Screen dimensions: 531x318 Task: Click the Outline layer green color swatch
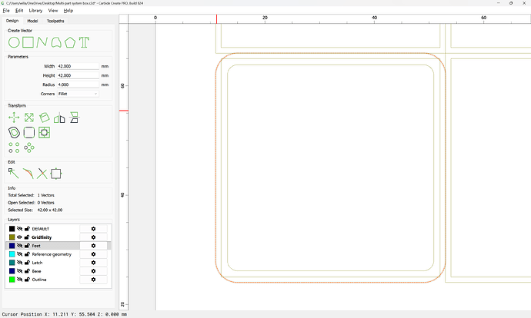(12, 280)
